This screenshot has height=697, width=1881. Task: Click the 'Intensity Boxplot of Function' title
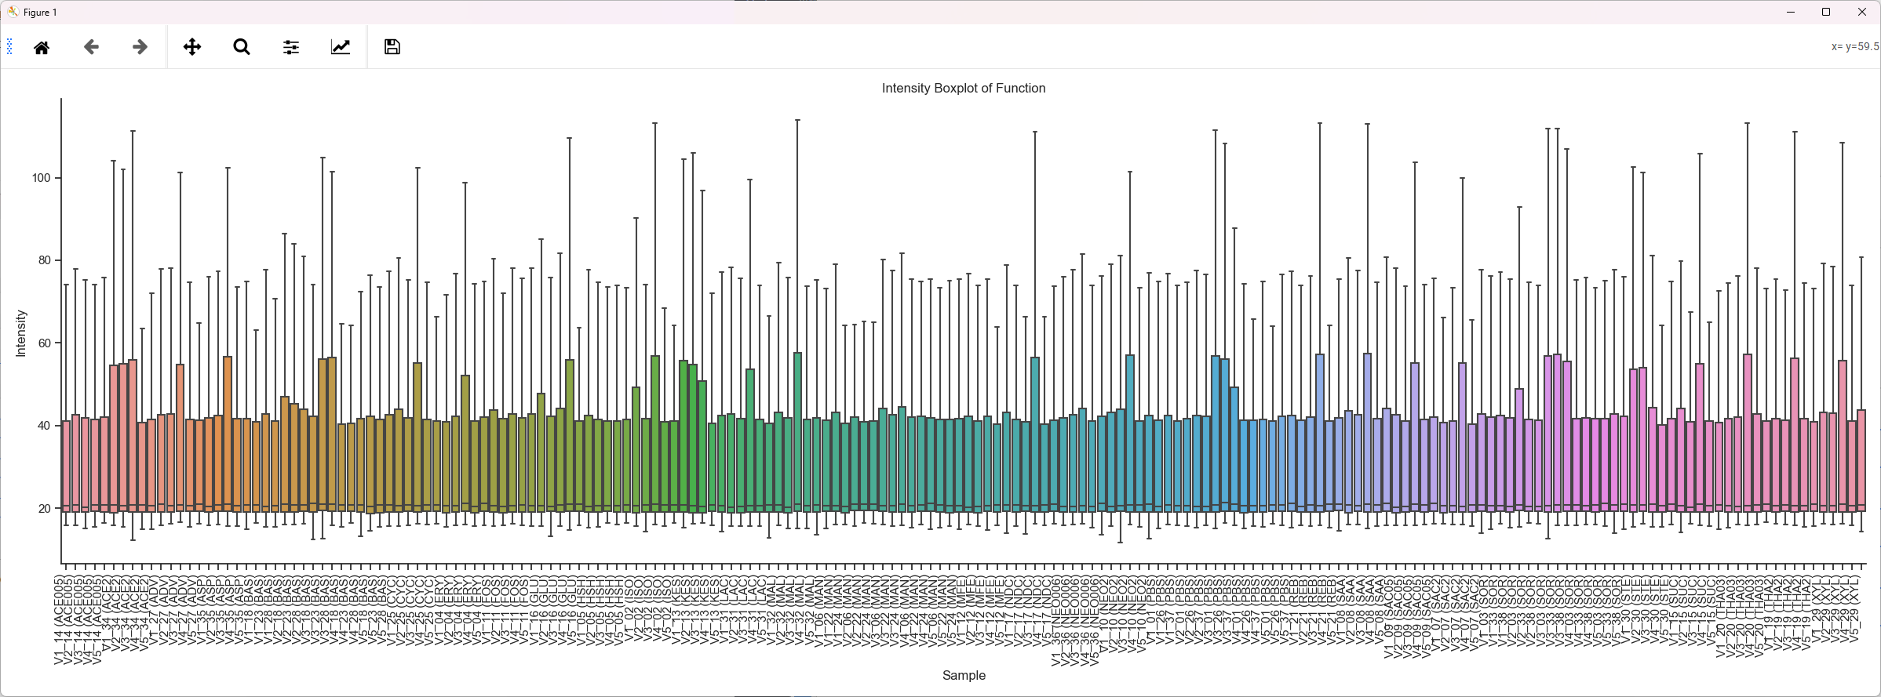[x=964, y=88]
